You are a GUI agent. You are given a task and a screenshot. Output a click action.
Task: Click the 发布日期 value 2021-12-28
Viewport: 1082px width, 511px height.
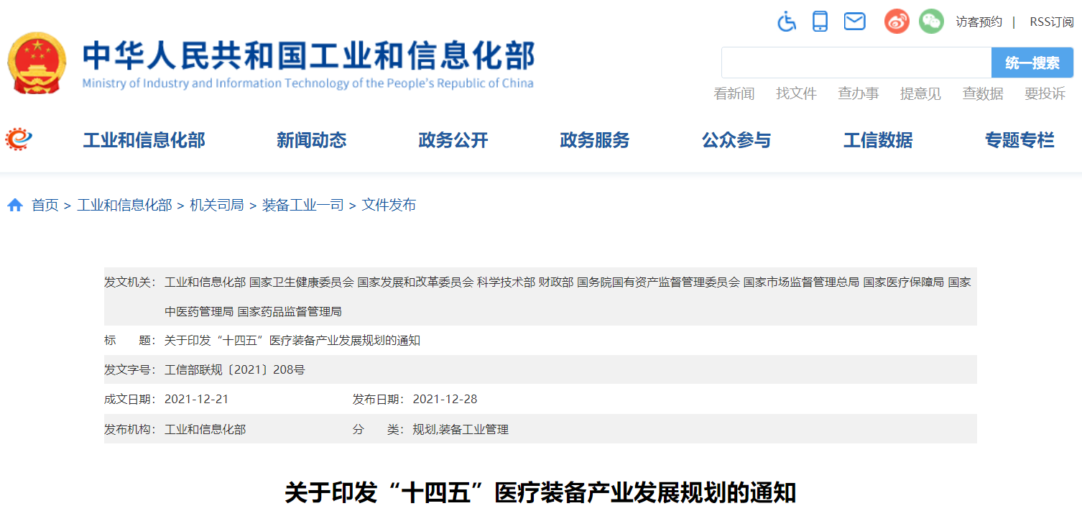445,400
